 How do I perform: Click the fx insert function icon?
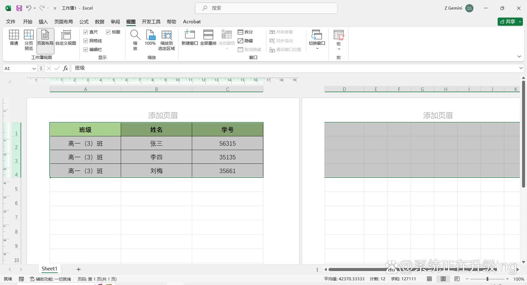[65, 68]
